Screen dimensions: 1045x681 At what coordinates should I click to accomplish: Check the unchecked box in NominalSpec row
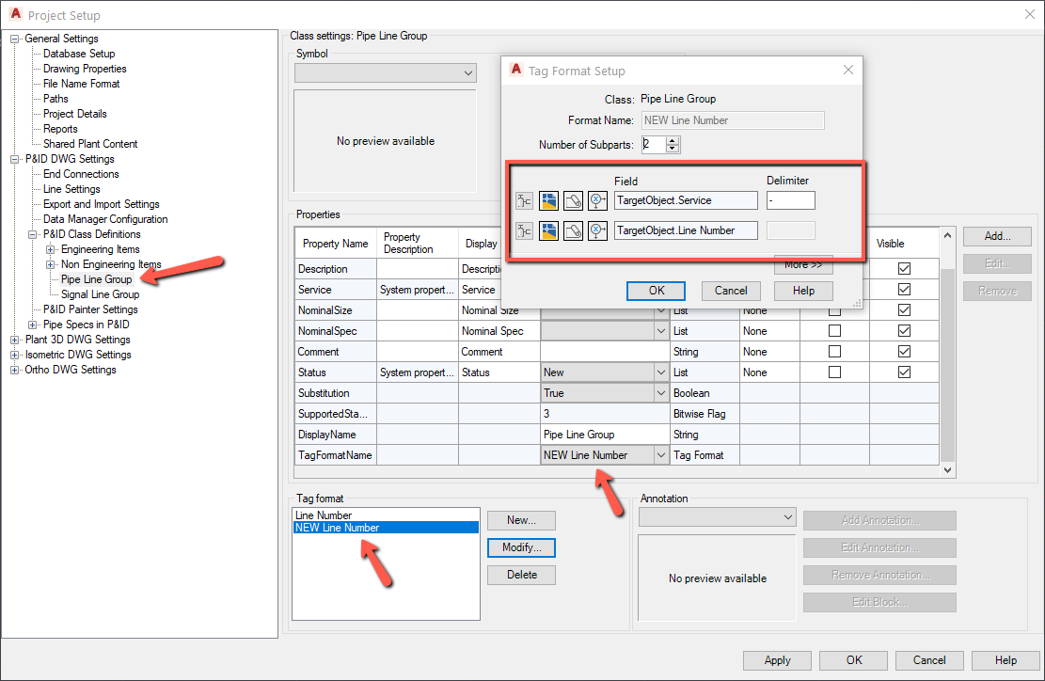pos(834,330)
